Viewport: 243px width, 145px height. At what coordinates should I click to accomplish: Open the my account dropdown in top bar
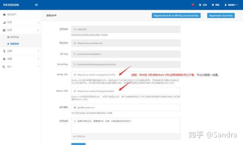point(232,5)
